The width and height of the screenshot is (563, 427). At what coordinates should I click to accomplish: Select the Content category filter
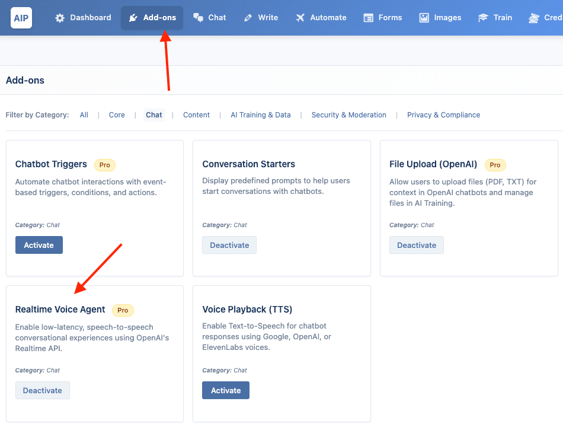(196, 115)
